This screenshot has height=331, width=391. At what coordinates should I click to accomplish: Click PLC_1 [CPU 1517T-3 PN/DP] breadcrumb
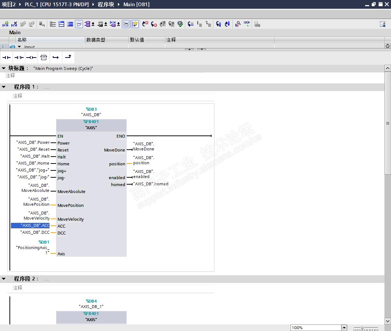click(56, 4)
